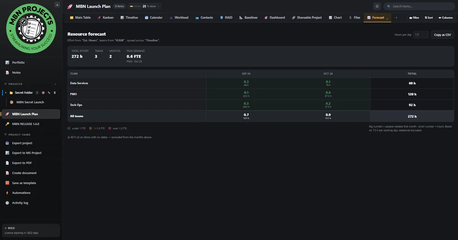Click the Hours per day input

(420, 35)
